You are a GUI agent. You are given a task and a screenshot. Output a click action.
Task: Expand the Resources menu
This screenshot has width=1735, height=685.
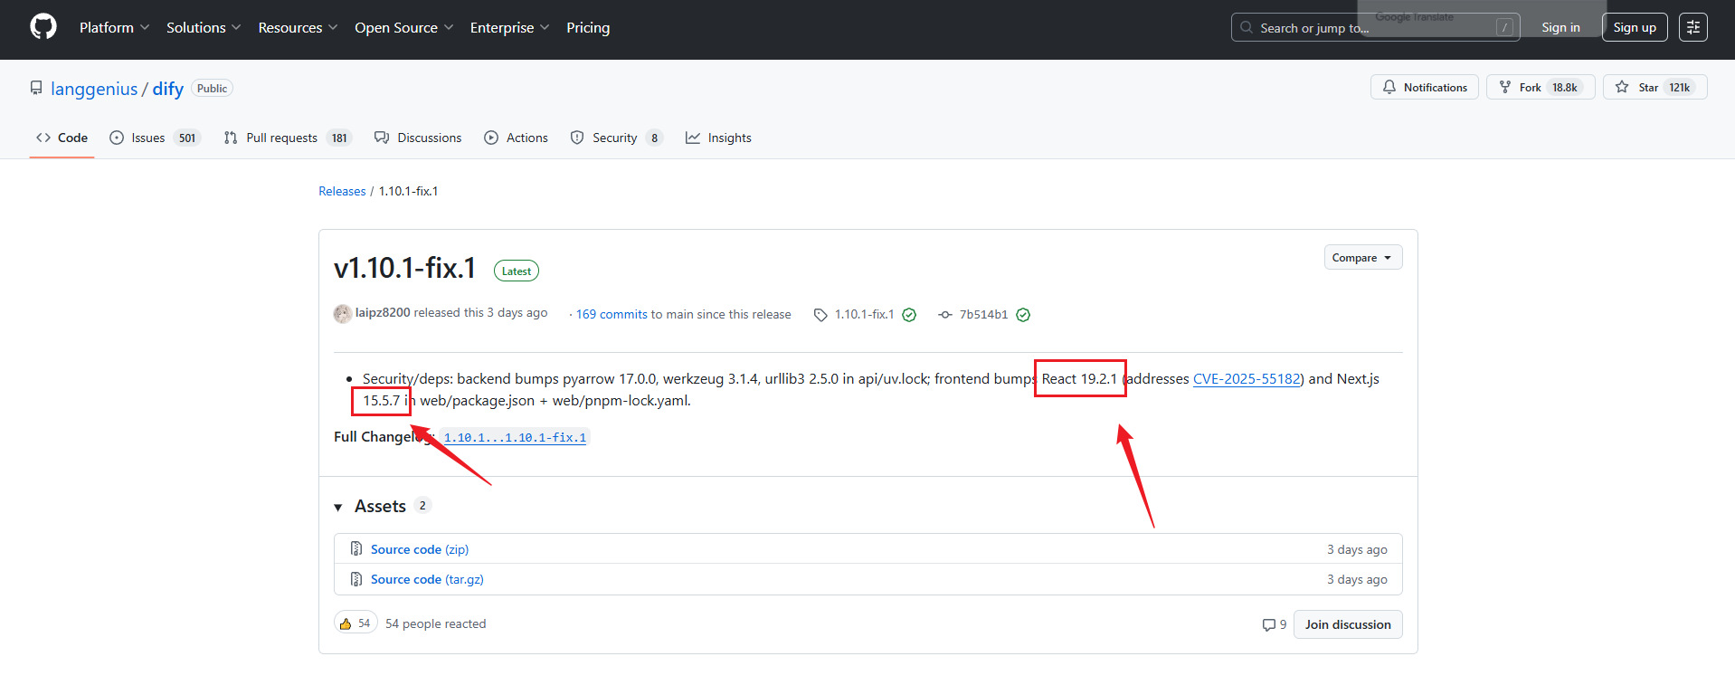(298, 28)
